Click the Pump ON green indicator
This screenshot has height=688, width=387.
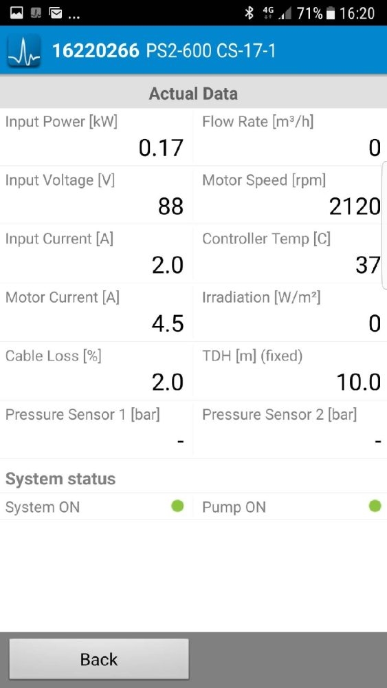(x=375, y=506)
